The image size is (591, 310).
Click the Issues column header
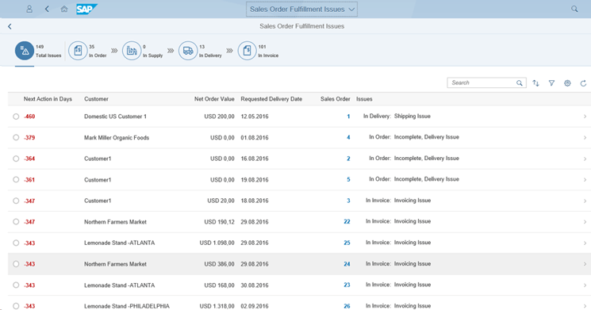pyautogui.click(x=364, y=99)
